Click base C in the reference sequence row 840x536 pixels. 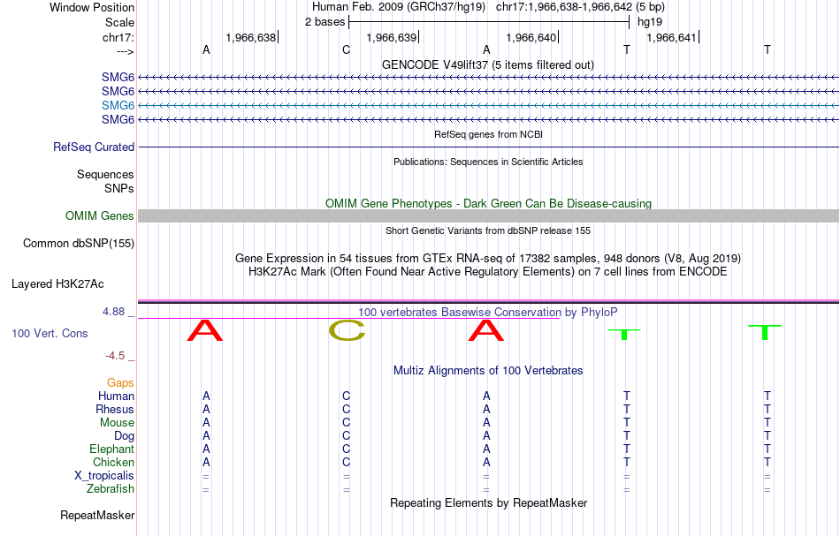[346, 49]
